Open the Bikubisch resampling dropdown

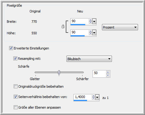(89, 59)
